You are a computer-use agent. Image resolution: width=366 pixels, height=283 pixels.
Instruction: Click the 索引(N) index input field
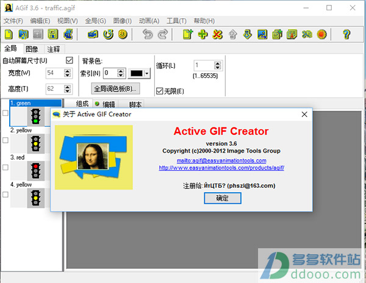click(x=110, y=73)
